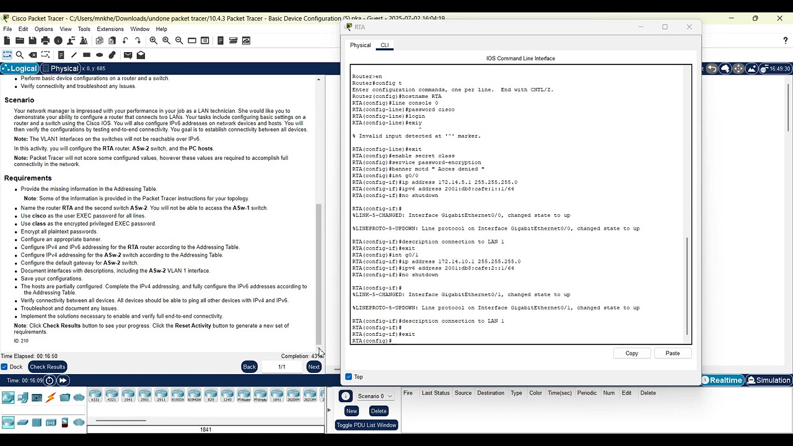Select the Place Note tool
793x446 pixels.
tap(61, 55)
